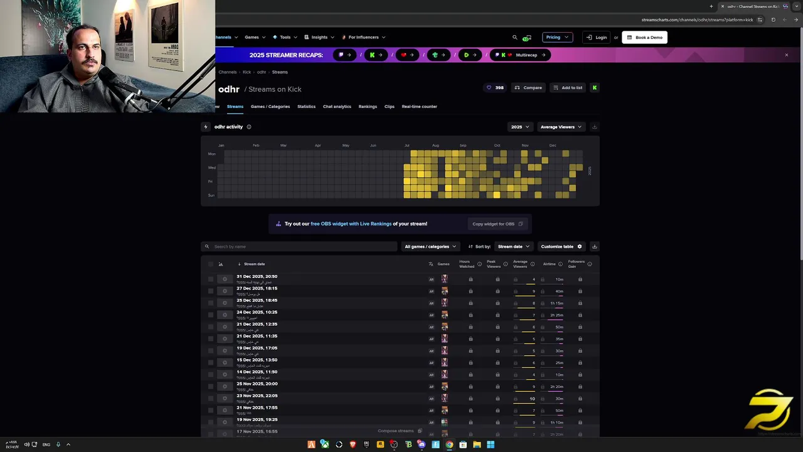This screenshot has height=452, width=803.
Task: Open the site search magnifier icon
Action: click(515, 37)
